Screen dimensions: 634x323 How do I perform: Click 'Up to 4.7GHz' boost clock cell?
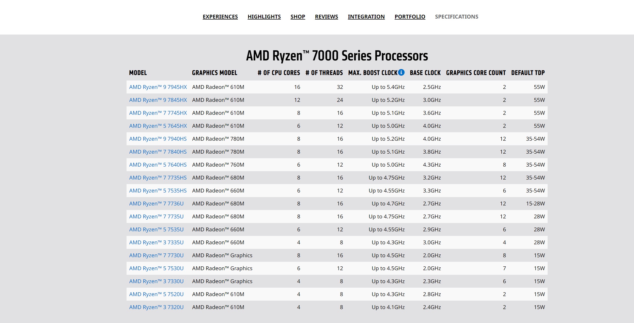(x=388, y=204)
